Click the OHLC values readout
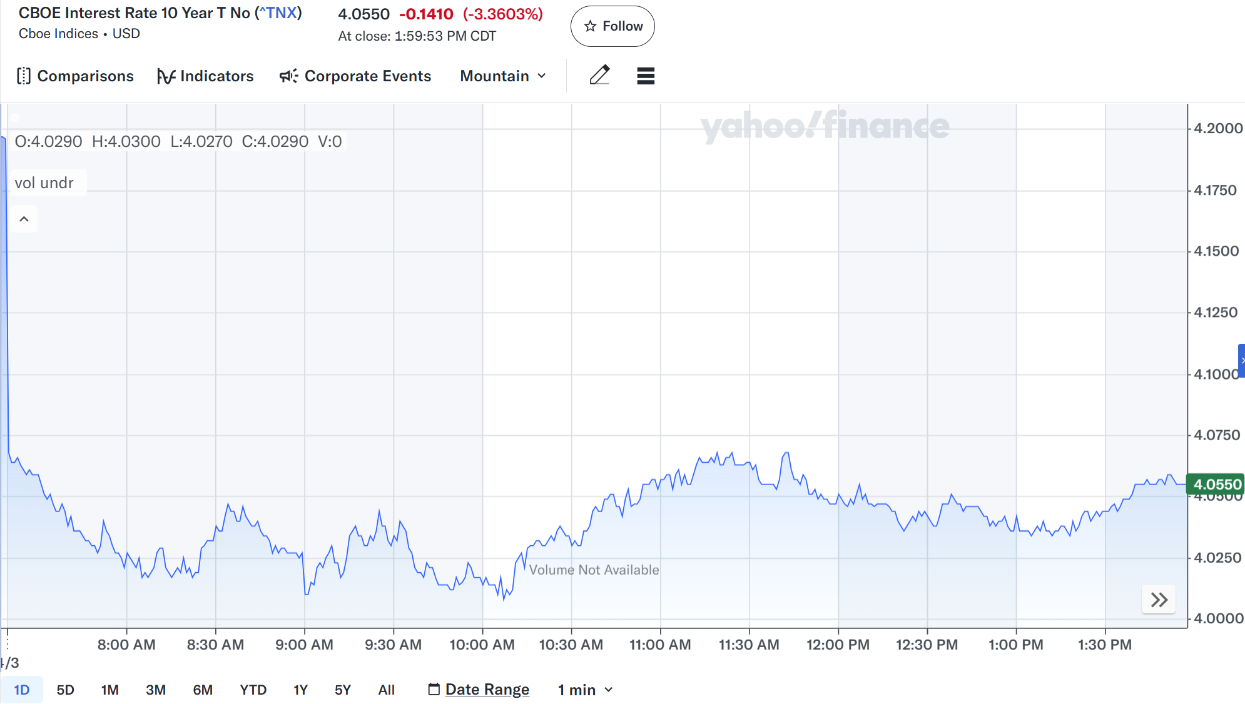 click(178, 141)
